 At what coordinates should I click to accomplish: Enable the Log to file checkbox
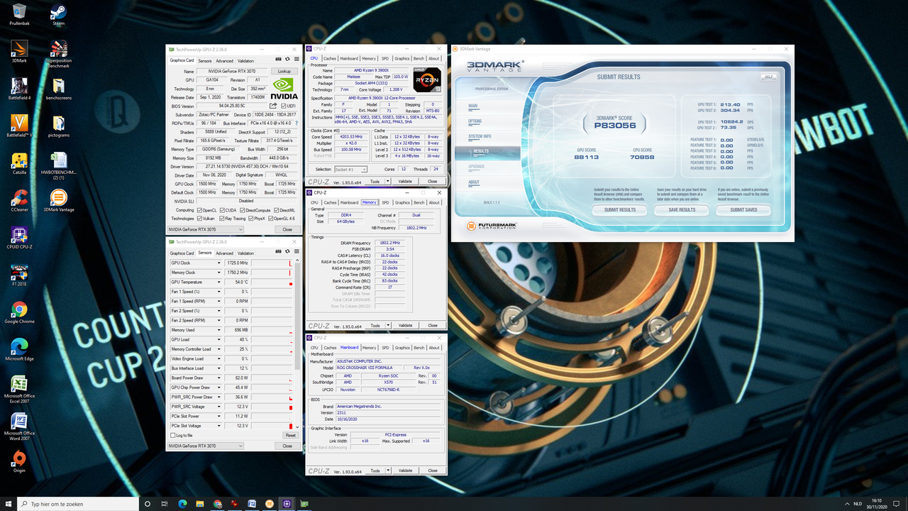click(172, 435)
